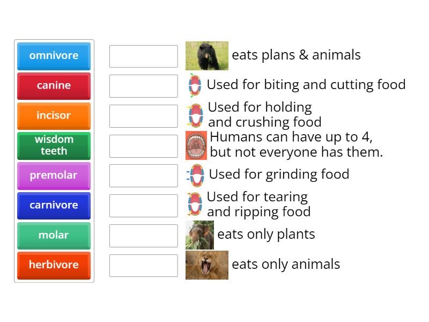429x322 pixels.
Task: Click the tooth diagram beside "holding and crushing food"
Action: (x=195, y=115)
